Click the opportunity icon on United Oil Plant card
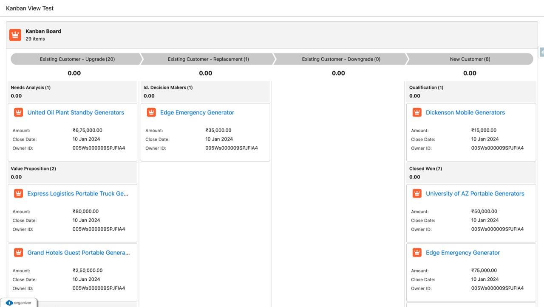544x307 pixels. pos(18,112)
